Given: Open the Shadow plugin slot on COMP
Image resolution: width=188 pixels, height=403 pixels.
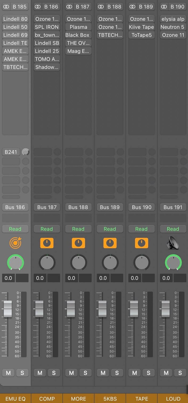Looking at the screenshot, I should [x=47, y=67].
